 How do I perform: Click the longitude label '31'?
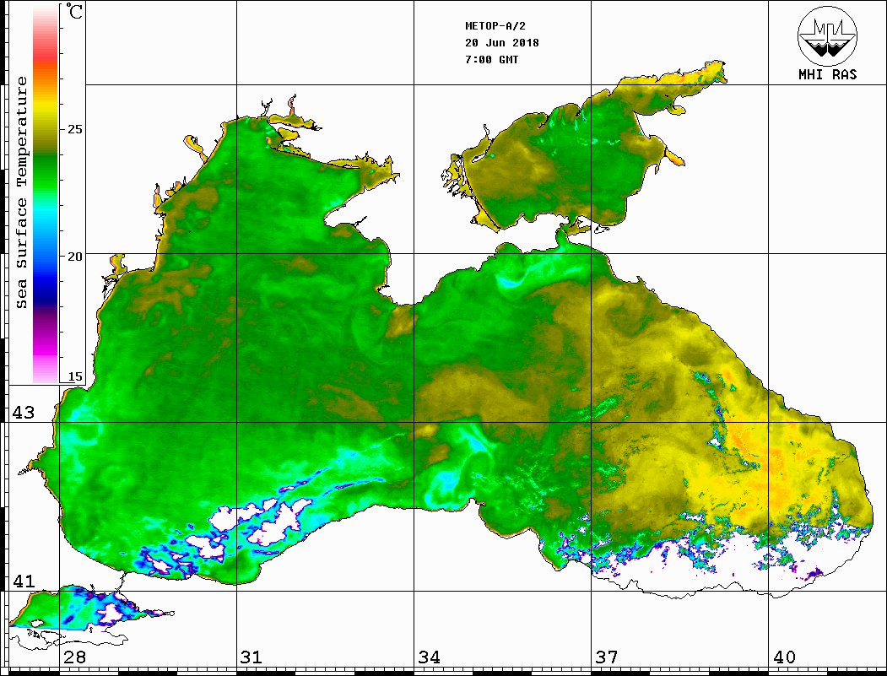point(251,657)
